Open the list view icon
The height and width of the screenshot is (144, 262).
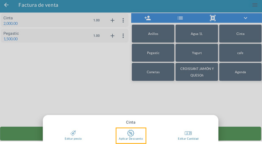[180, 18]
